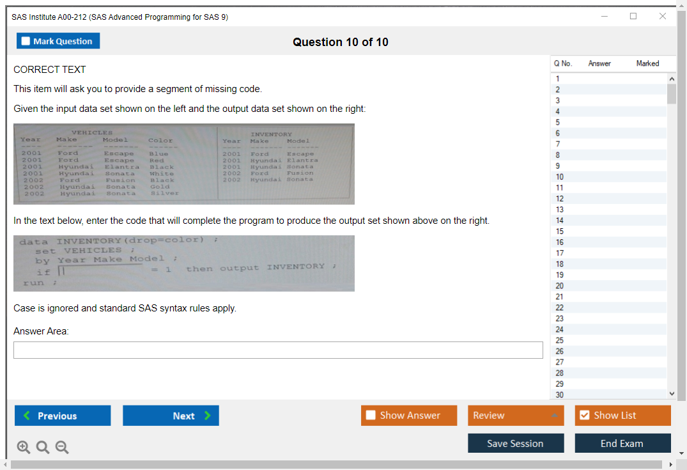Enable the Show Answer checkbox
This screenshot has width=687, height=470.
pyautogui.click(x=371, y=416)
